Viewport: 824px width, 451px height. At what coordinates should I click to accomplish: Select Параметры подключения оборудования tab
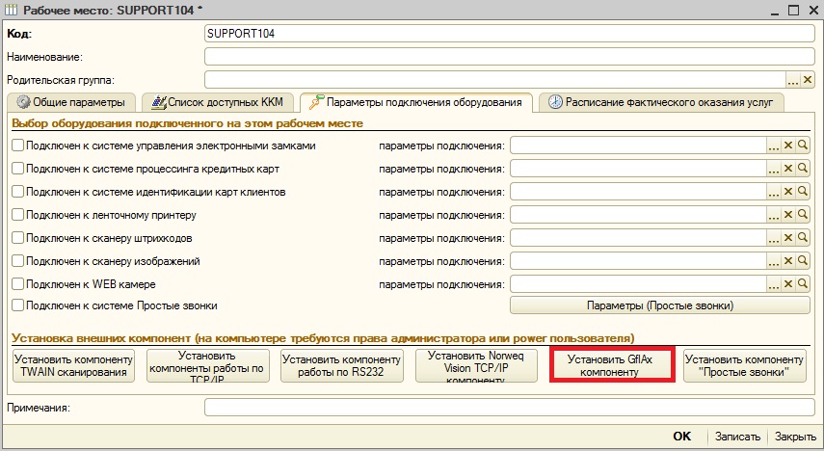[x=415, y=102]
